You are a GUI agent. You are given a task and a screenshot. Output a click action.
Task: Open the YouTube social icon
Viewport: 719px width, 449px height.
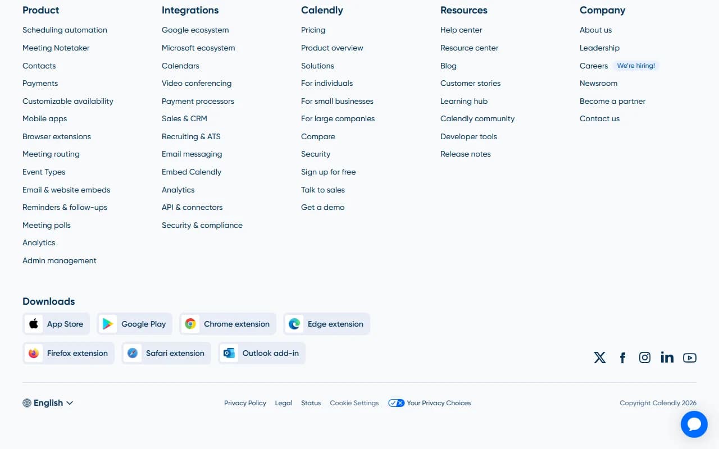tap(690, 358)
